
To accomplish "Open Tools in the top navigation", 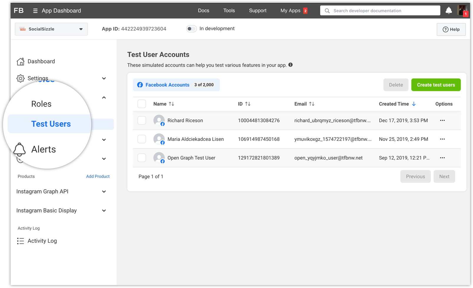I will (x=229, y=11).
